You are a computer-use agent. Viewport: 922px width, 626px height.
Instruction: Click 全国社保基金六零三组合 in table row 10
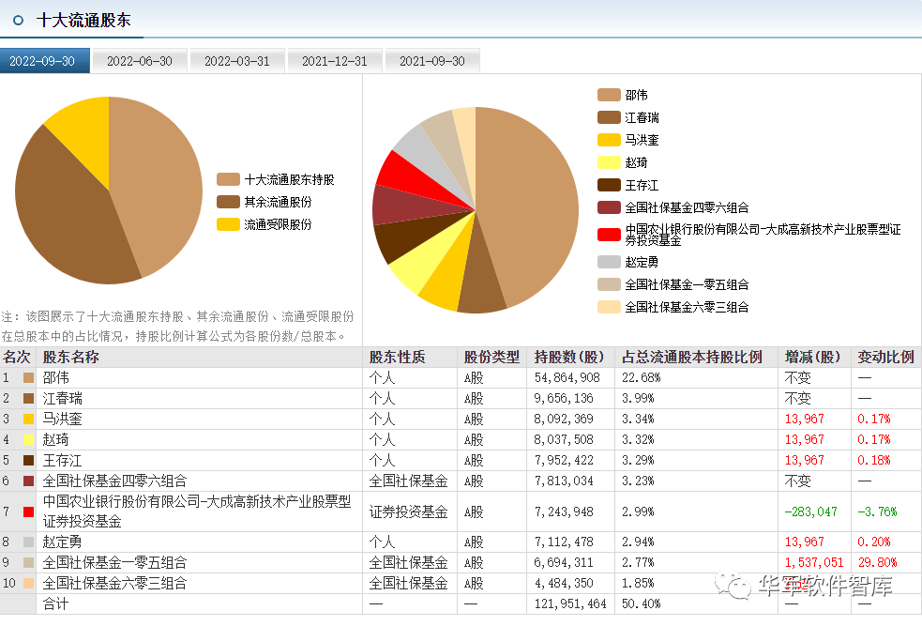114,583
